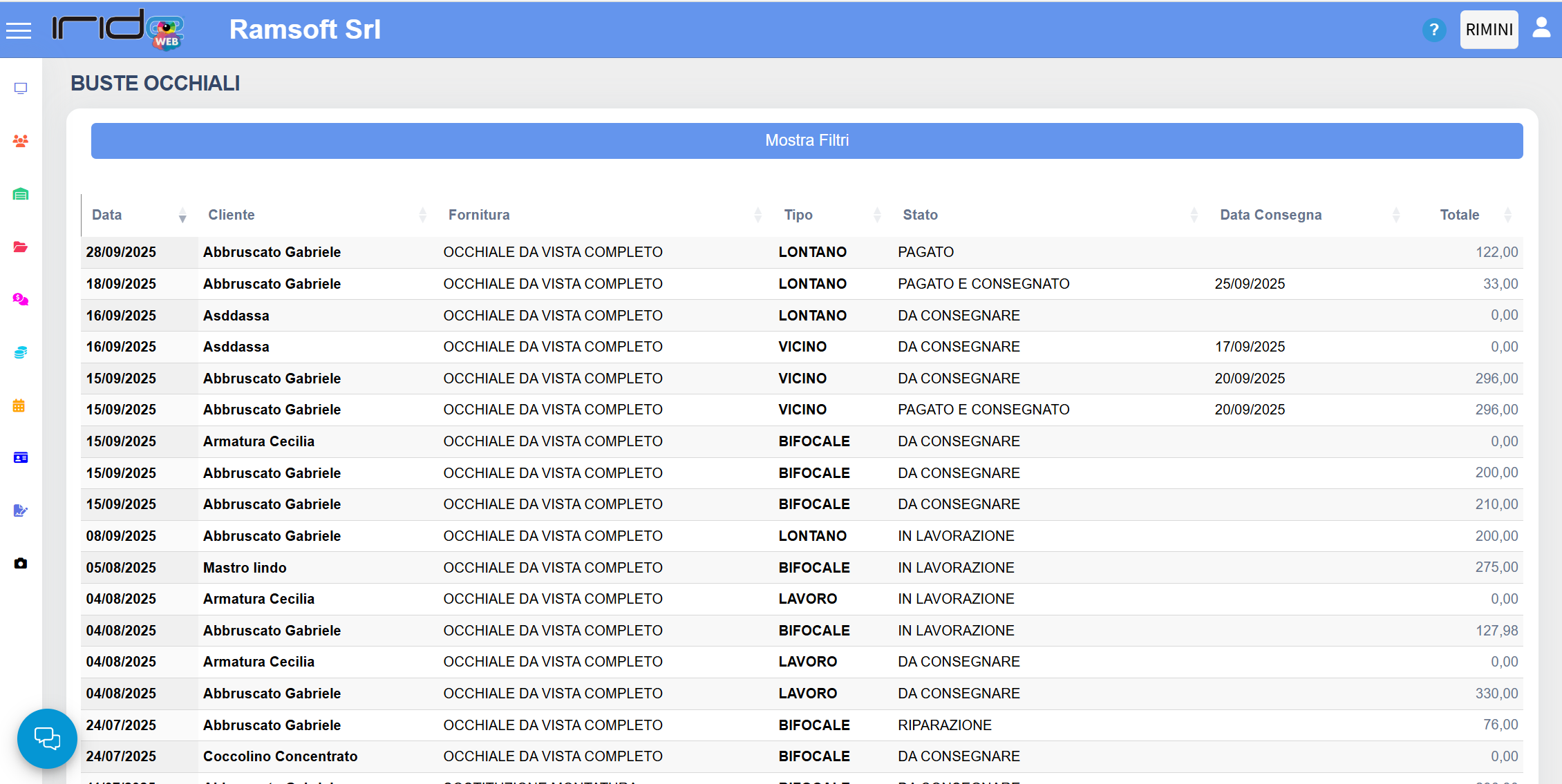Open the magenta dollar chat icon
Image resolution: width=1562 pixels, height=784 pixels.
21,300
